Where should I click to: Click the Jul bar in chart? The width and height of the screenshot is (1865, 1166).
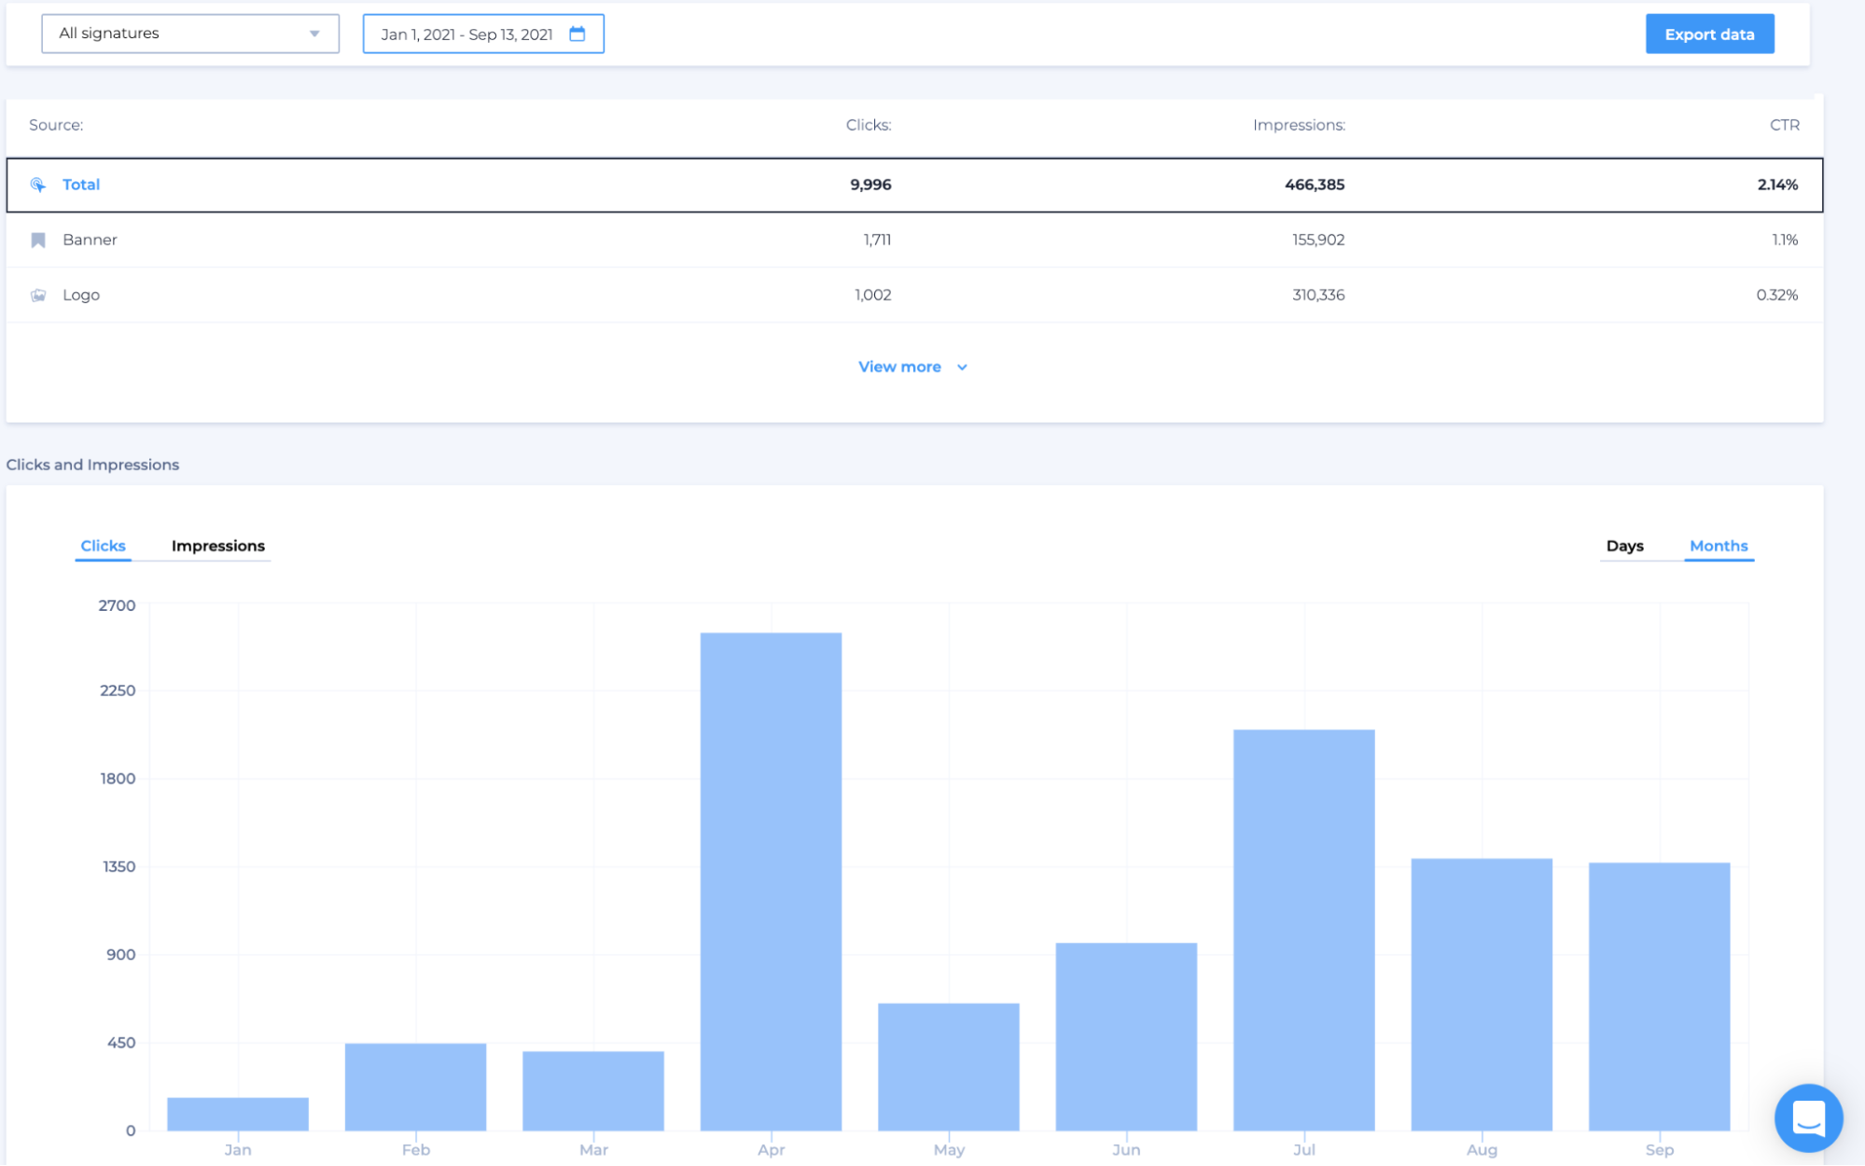[x=1304, y=930]
